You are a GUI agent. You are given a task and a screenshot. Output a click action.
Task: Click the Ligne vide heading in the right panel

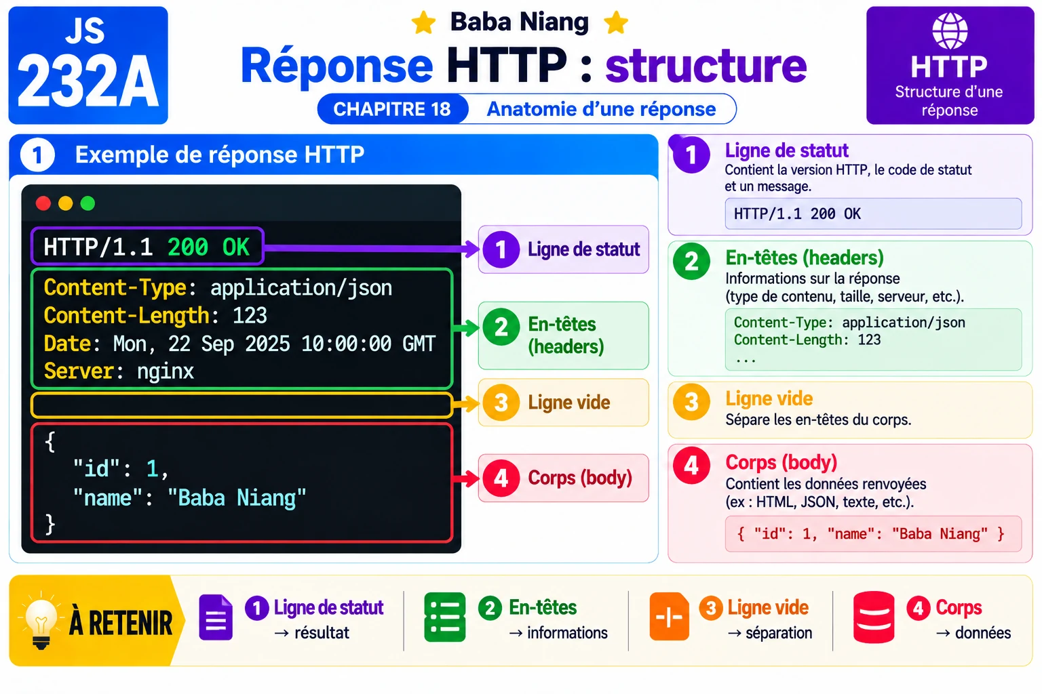coord(769,399)
